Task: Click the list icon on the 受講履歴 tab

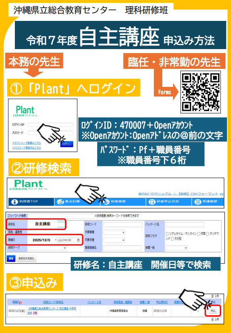Action: click(x=198, y=202)
